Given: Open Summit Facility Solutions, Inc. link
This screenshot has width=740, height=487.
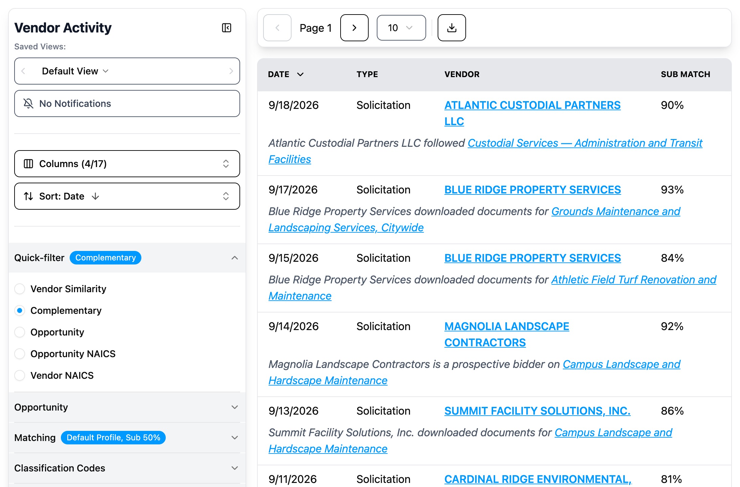Looking at the screenshot, I should point(537,411).
